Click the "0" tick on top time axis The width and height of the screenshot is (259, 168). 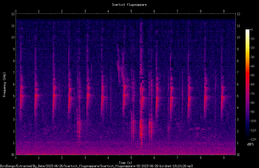16,11
